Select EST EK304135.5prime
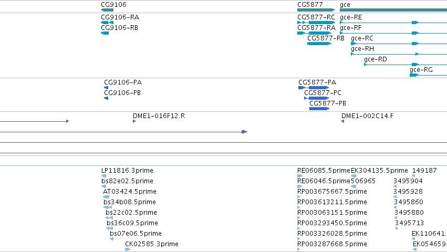 (x=379, y=171)
